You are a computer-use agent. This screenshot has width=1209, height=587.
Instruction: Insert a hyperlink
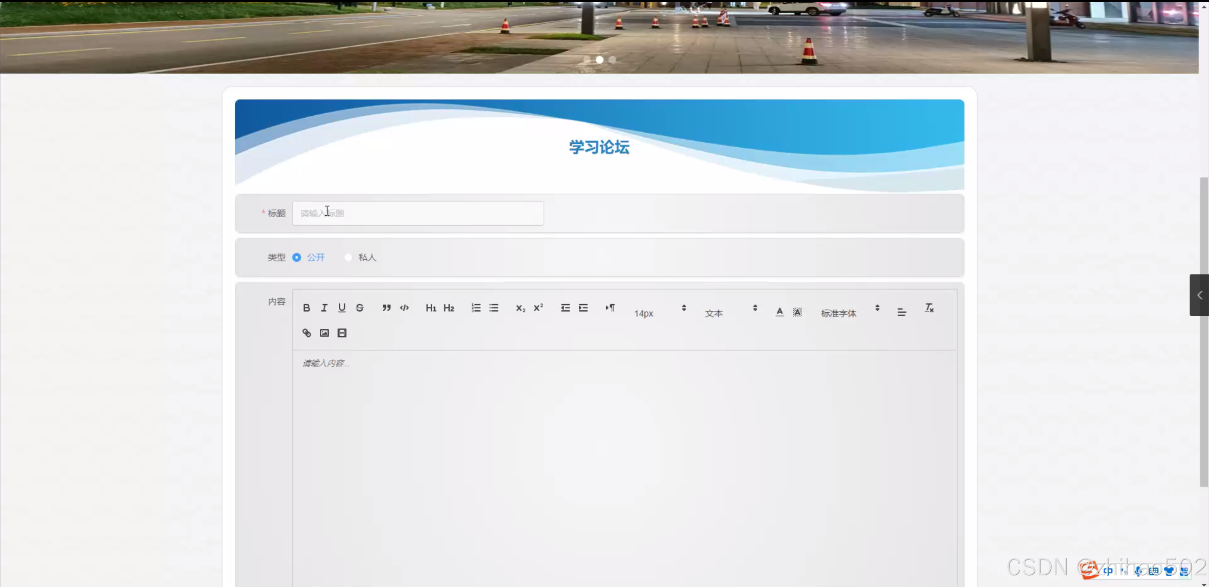(x=306, y=332)
